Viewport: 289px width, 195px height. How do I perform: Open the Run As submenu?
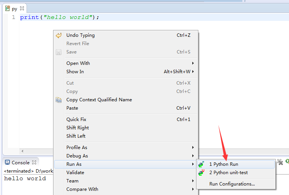click(x=126, y=164)
